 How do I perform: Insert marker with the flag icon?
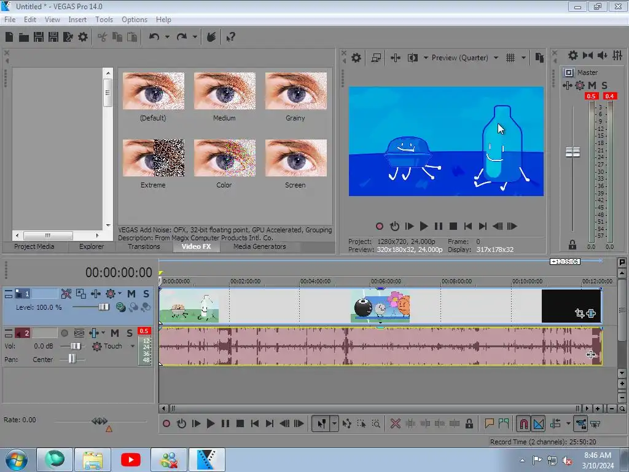[x=489, y=423]
